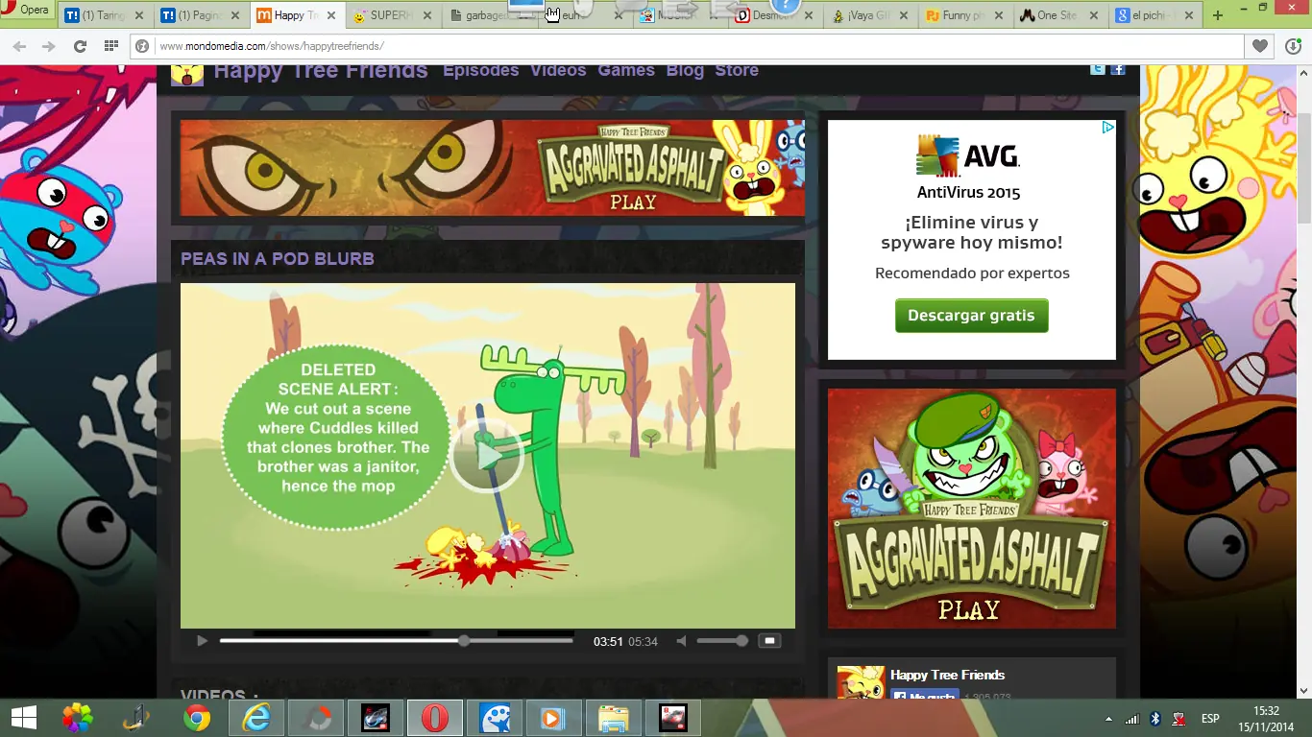Close the Happy Tree Friends tab
This screenshot has width=1312, height=737.
(330, 16)
